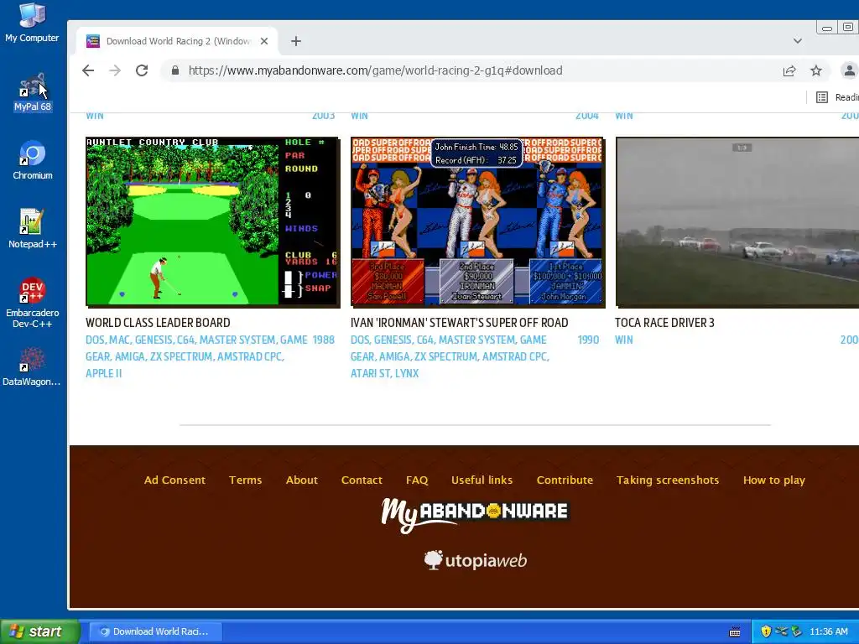Launch Notepad++ from the desktop

[33, 229]
